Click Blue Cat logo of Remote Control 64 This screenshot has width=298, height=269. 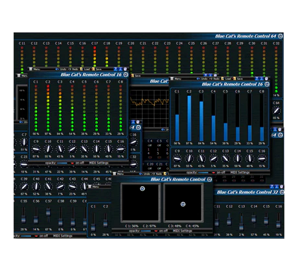click(281, 36)
